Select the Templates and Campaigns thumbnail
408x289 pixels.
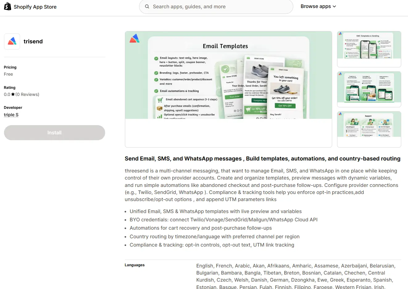(x=369, y=89)
